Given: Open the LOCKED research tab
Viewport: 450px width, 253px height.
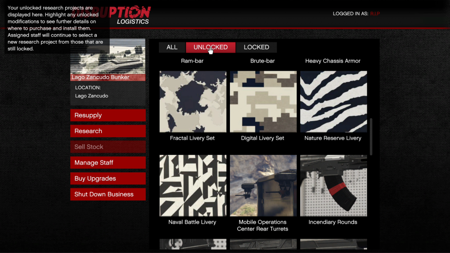Looking at the screenshot, I should [256, 47].
